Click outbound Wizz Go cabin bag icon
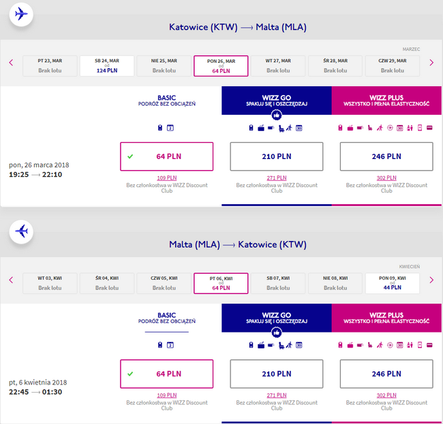Image resolution: width=443 pixels, height=424 pixels. 251,128
